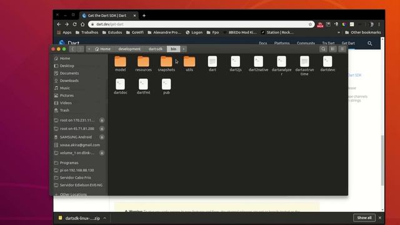The height and width of the screenshot is (225, 400).
Task: Select the dart2native script file
Action: pyautogui.click(x=258, y=64)
